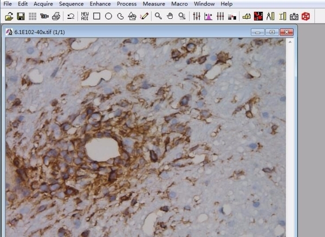Select the Pan hand tool

pos(170,16)
